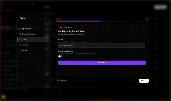
Task: Go to the Metadata step
Action: coord(25,45)
